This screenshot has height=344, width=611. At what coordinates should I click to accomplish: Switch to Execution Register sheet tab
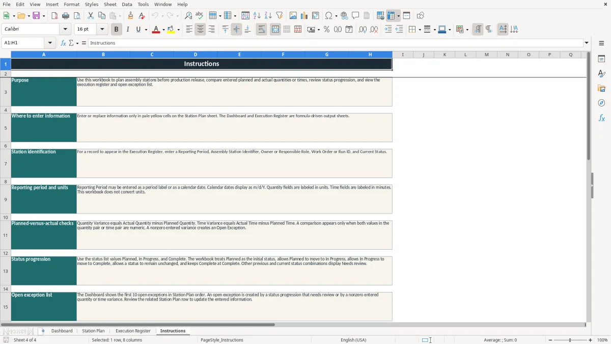coord(133,331)
